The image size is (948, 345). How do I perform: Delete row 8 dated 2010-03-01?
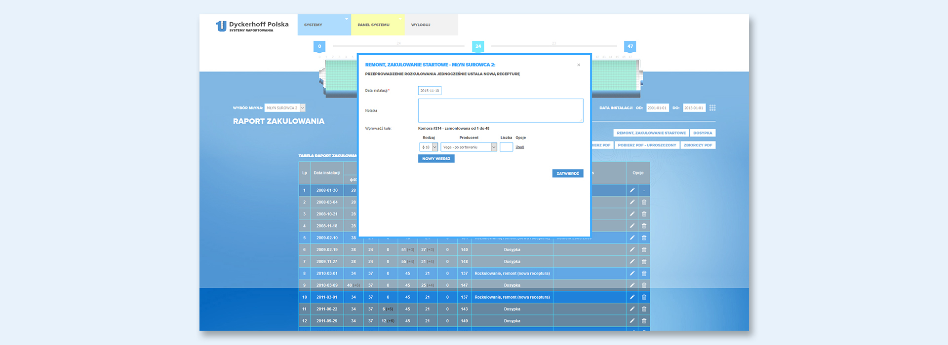tap(644, 273)
